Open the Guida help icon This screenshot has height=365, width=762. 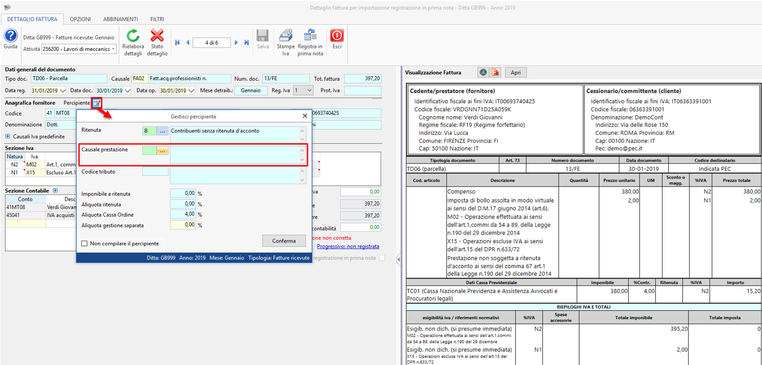tap(10, 36)
